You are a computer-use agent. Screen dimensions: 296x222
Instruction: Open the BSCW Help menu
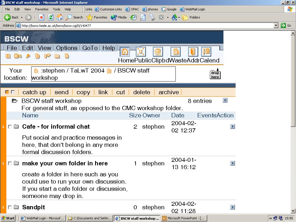click(109, 48)
